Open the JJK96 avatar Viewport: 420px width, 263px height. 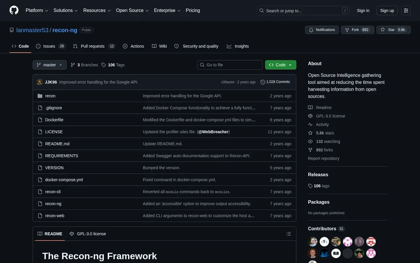[x=40, y=82]
